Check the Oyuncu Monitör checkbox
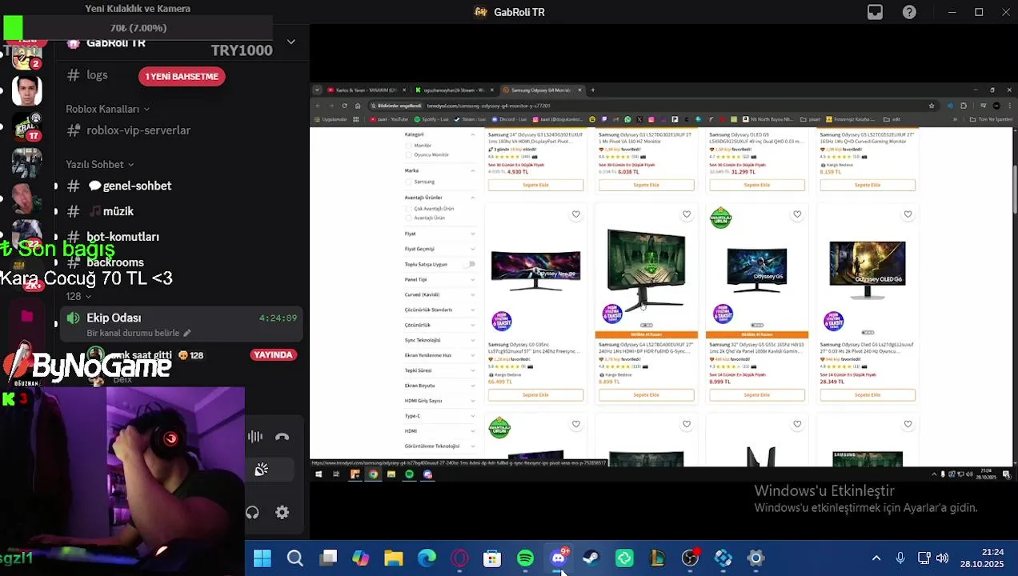Viewport: 1018px width, 576px height. [x=408, y=154]
